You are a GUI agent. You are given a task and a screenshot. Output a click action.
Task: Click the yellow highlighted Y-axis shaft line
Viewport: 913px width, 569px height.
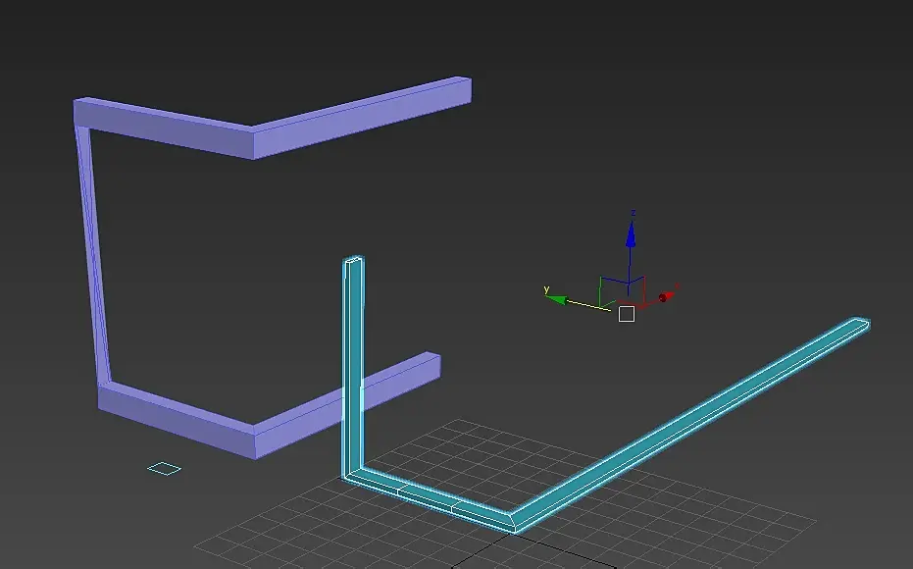(x=588, y=306)
